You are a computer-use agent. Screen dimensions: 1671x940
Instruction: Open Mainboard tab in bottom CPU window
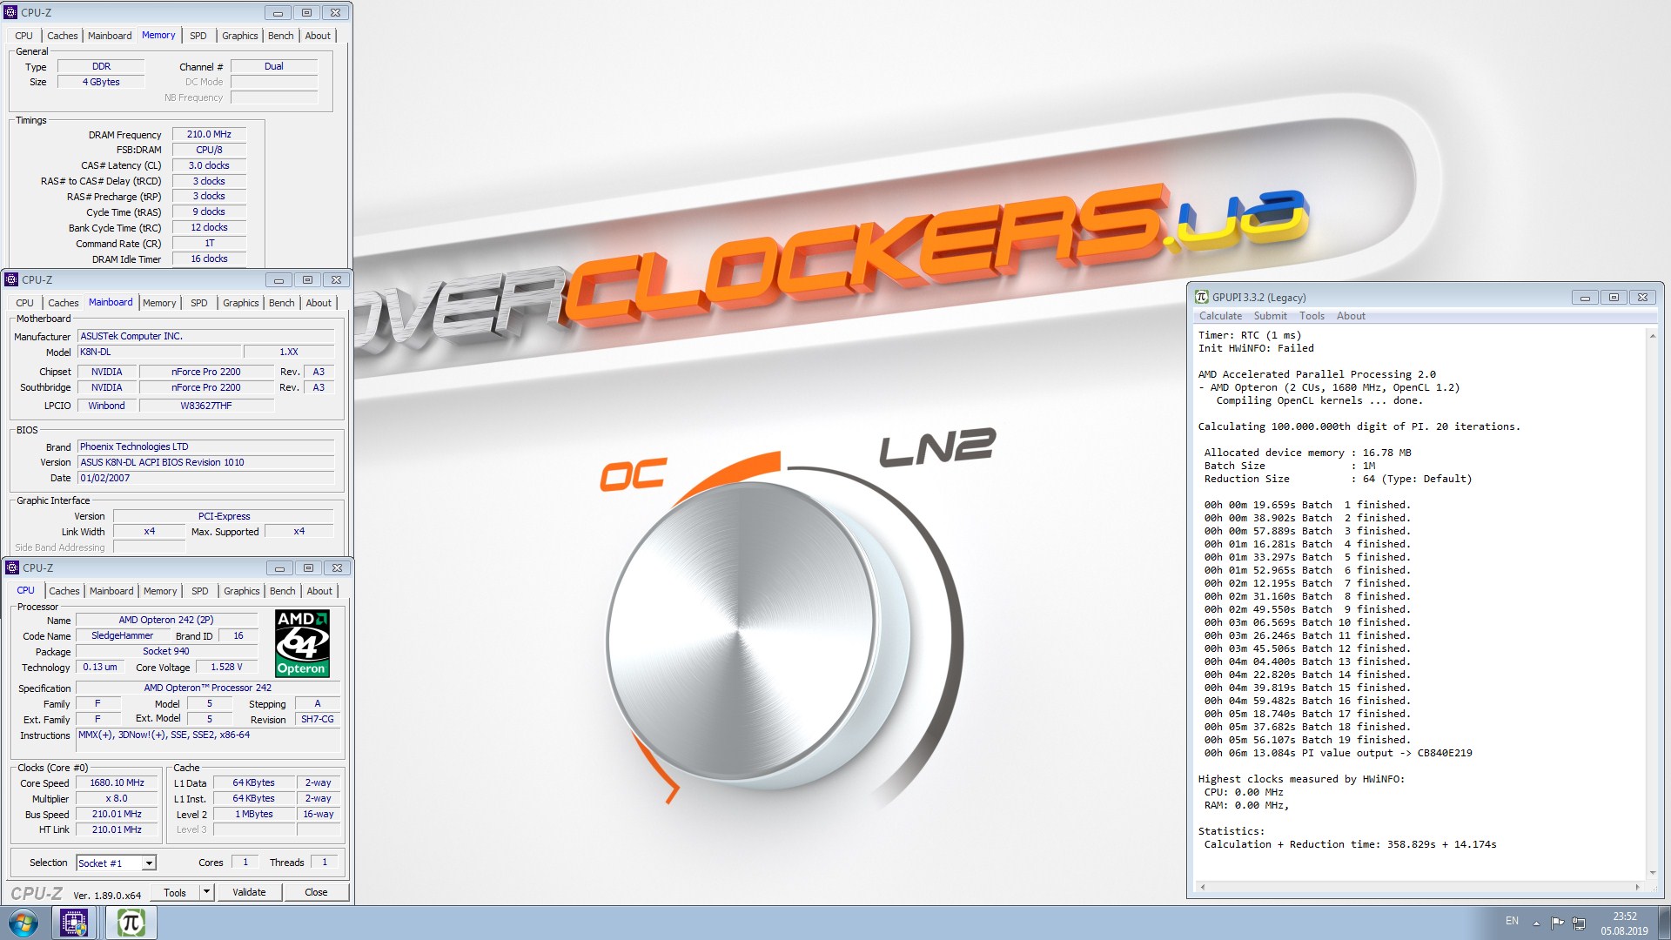point(111,591)
